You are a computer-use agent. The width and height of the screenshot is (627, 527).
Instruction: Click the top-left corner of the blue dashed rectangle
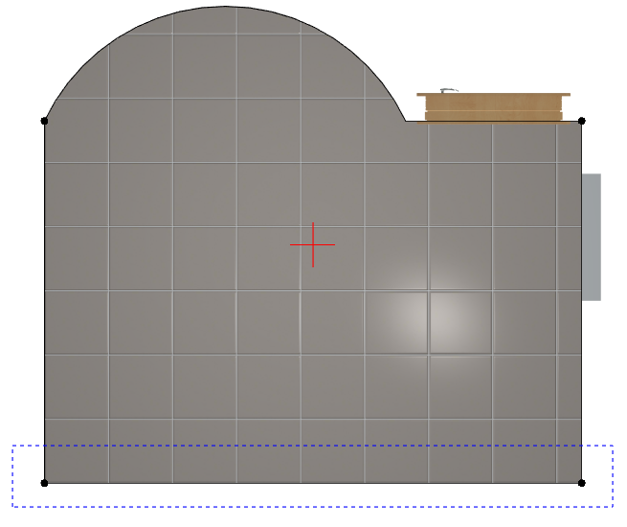(12, 446)
